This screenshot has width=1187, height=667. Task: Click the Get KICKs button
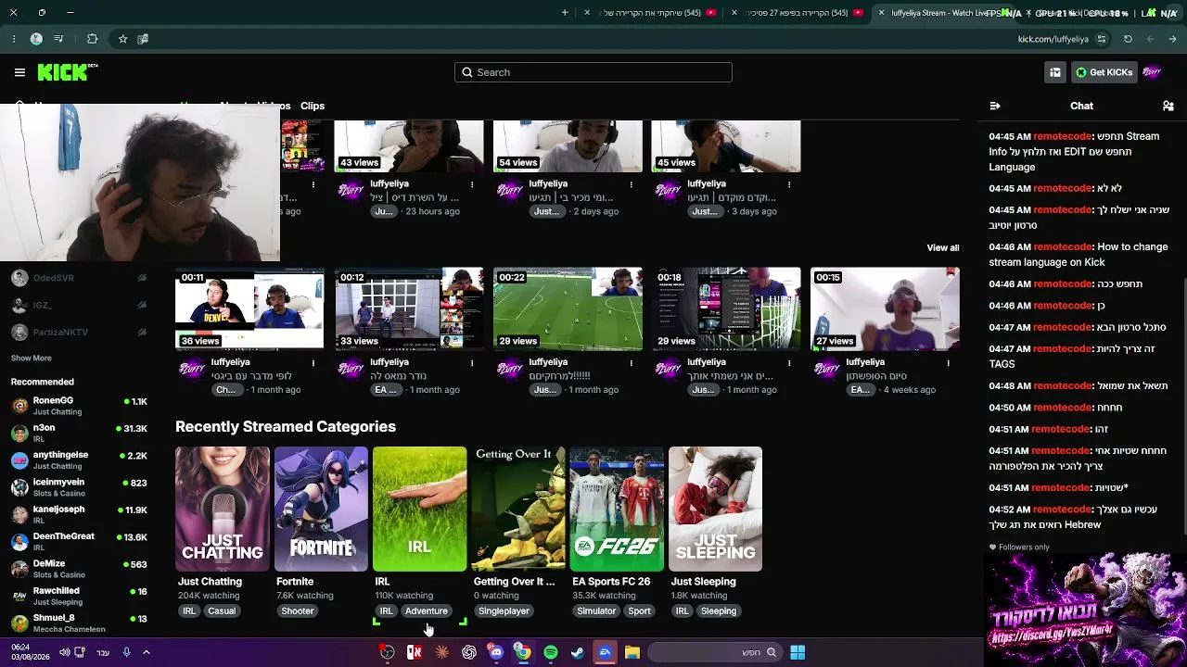1104,72
